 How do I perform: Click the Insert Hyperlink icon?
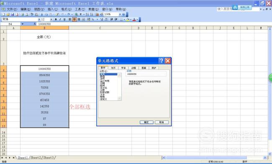[x=76, y=14]
